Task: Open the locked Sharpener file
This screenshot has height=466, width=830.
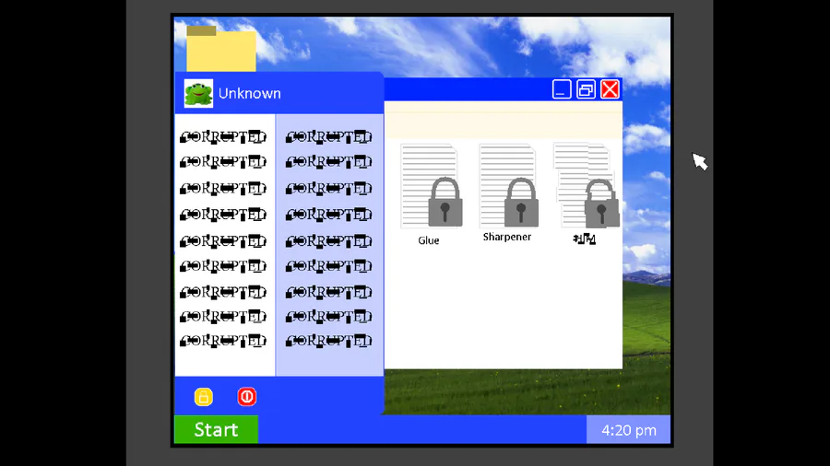Action: click(x=509, y=185)
